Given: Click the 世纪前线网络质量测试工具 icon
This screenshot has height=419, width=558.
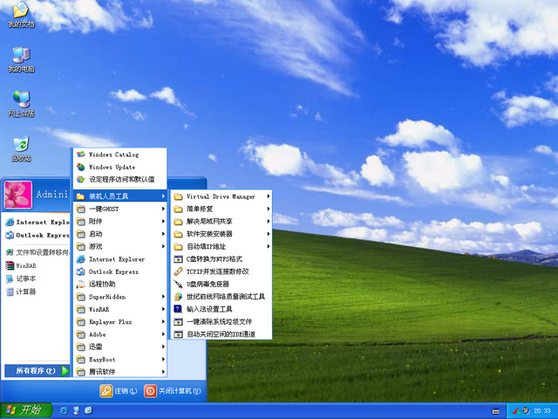Looking at the screenshot, I should 178,297.
